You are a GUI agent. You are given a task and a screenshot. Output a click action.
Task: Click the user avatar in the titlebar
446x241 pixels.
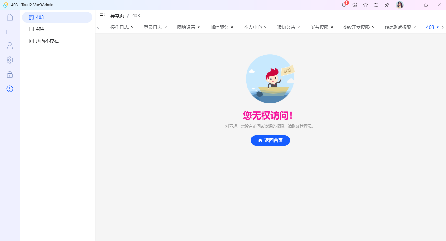[399, 5]
